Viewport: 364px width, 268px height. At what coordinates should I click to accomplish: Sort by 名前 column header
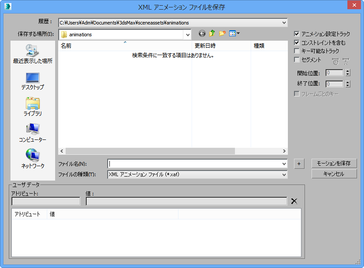125,46
